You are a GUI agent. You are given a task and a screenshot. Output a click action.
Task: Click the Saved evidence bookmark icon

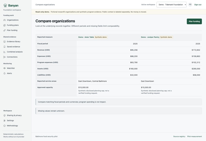pyautogui.click(x=4, y=47)
